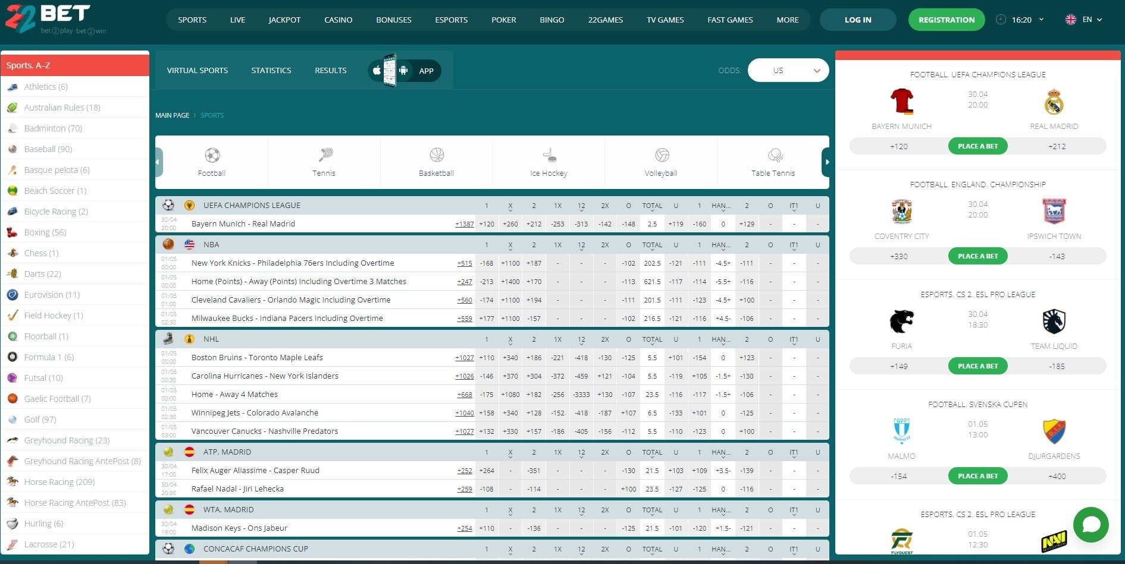Open the ODDS format US dropdown
This screenshot has width=1125, height=564.
click(788, 70)
